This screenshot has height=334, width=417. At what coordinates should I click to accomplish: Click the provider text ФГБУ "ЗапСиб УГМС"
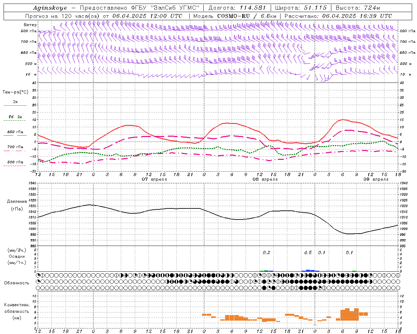coord(165,8)
